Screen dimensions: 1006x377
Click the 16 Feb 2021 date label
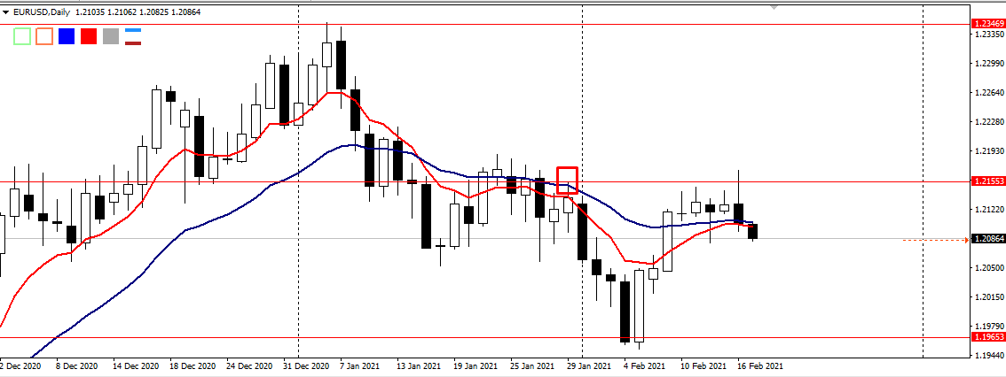[760, 366]
